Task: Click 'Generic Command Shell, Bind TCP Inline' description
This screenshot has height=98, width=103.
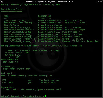Action: [60, 21]
